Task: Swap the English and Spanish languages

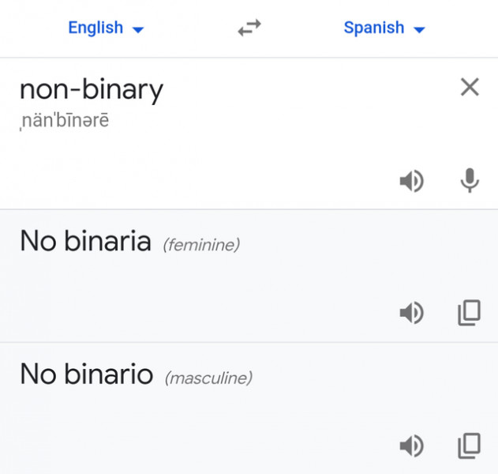Action: pos(249,28)
